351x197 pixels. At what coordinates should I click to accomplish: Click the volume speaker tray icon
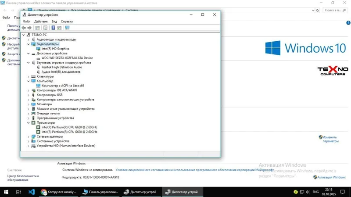(308, 192)
